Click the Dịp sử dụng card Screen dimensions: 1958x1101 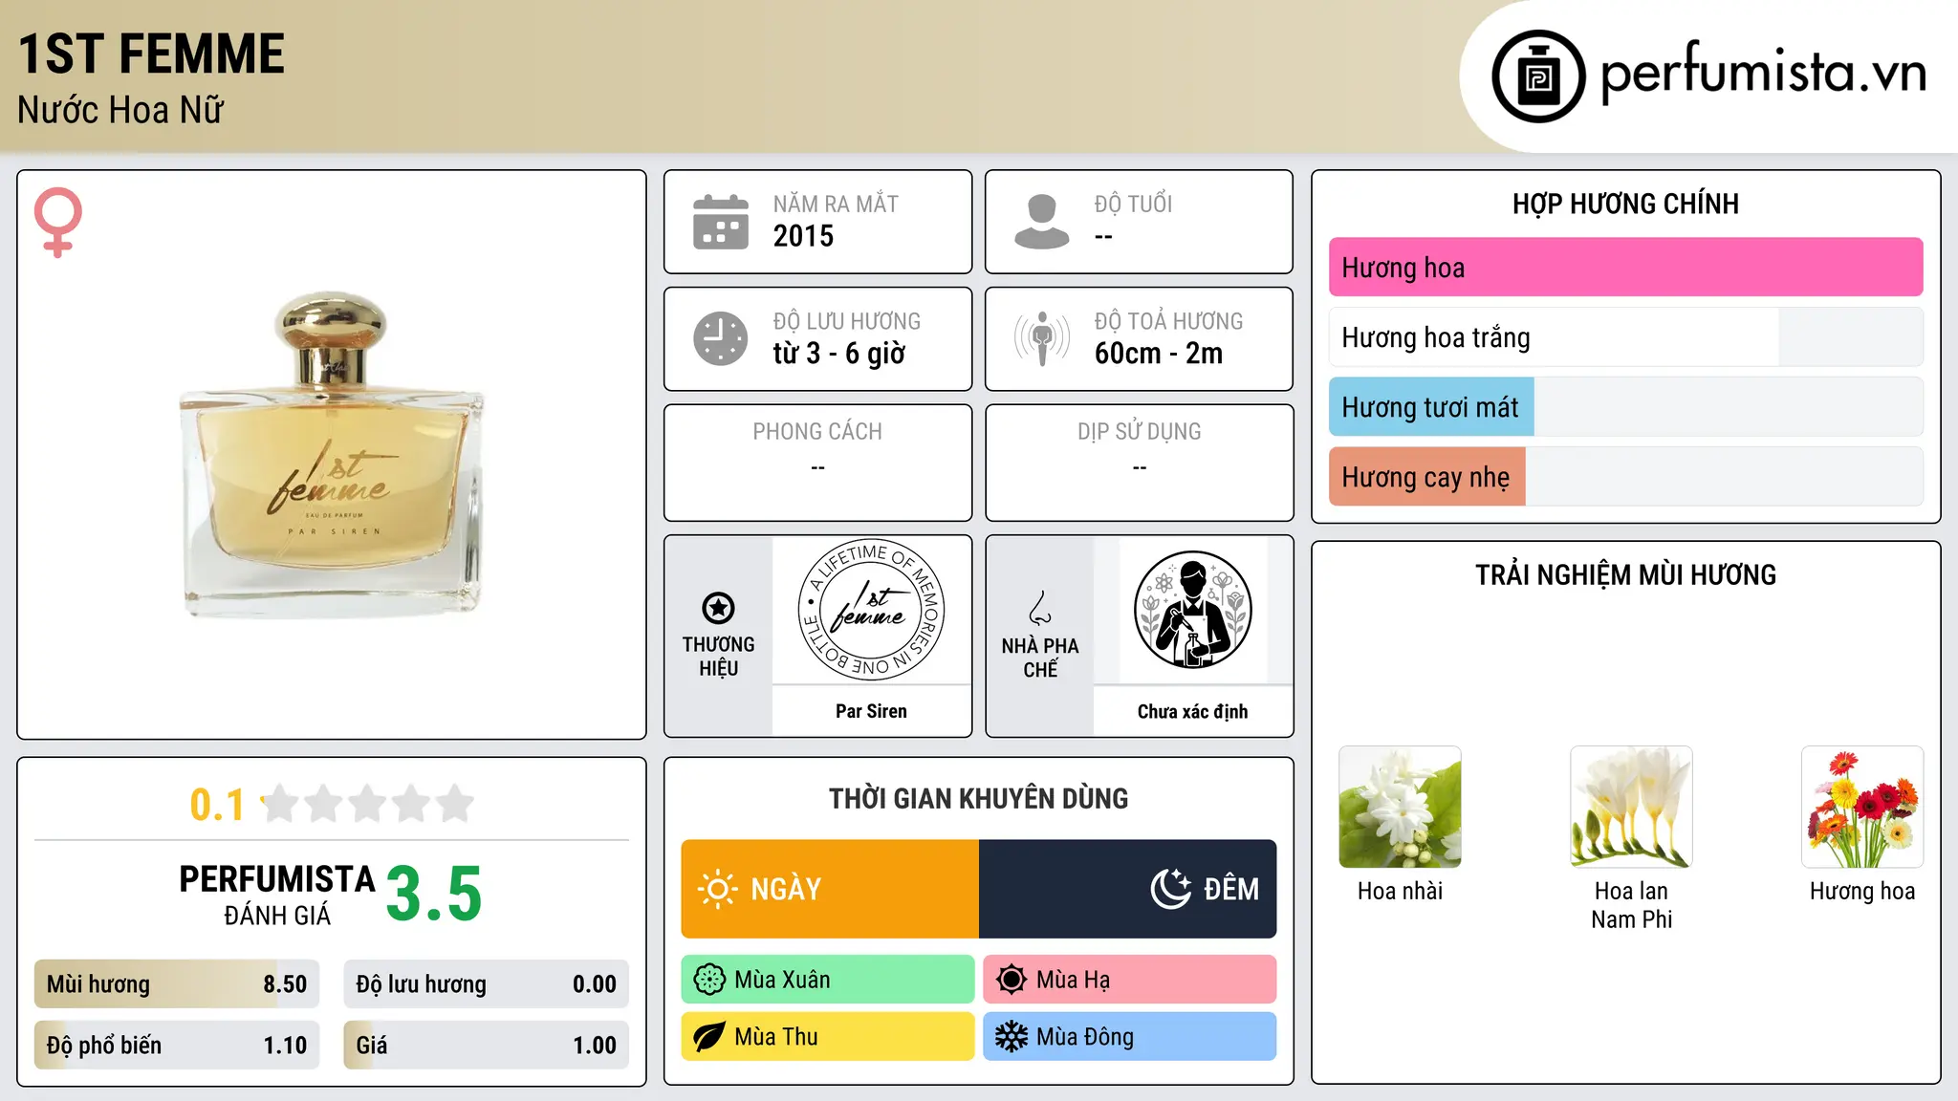pos(1140,463)
